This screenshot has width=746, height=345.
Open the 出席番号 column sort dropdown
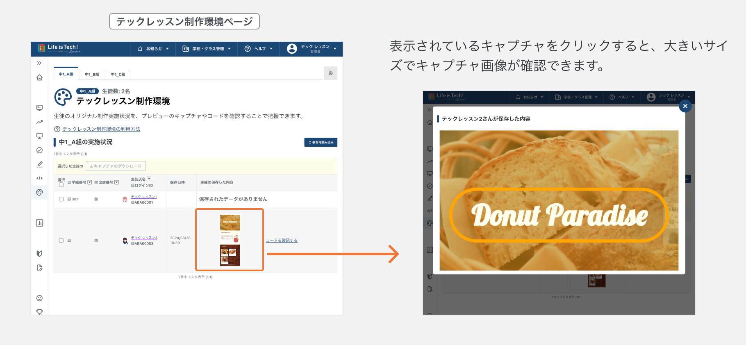pos(116,182)
